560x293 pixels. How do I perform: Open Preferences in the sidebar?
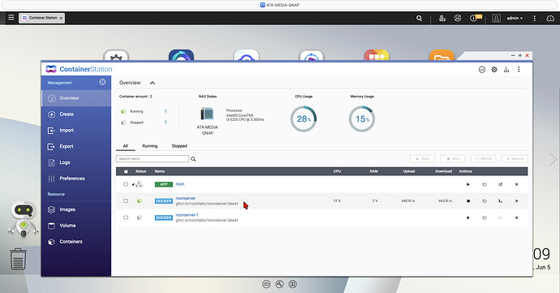point(76,179)
